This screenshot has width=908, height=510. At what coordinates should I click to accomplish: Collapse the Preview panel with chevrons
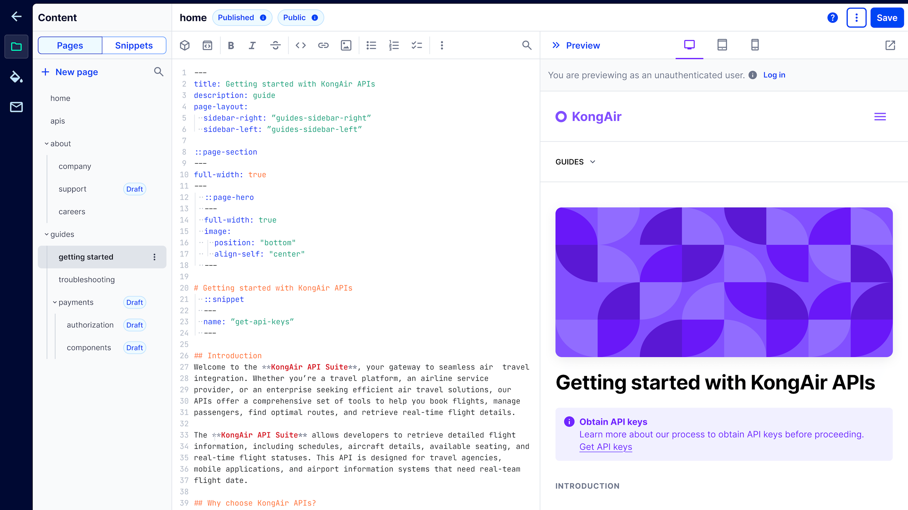point(556,45)
